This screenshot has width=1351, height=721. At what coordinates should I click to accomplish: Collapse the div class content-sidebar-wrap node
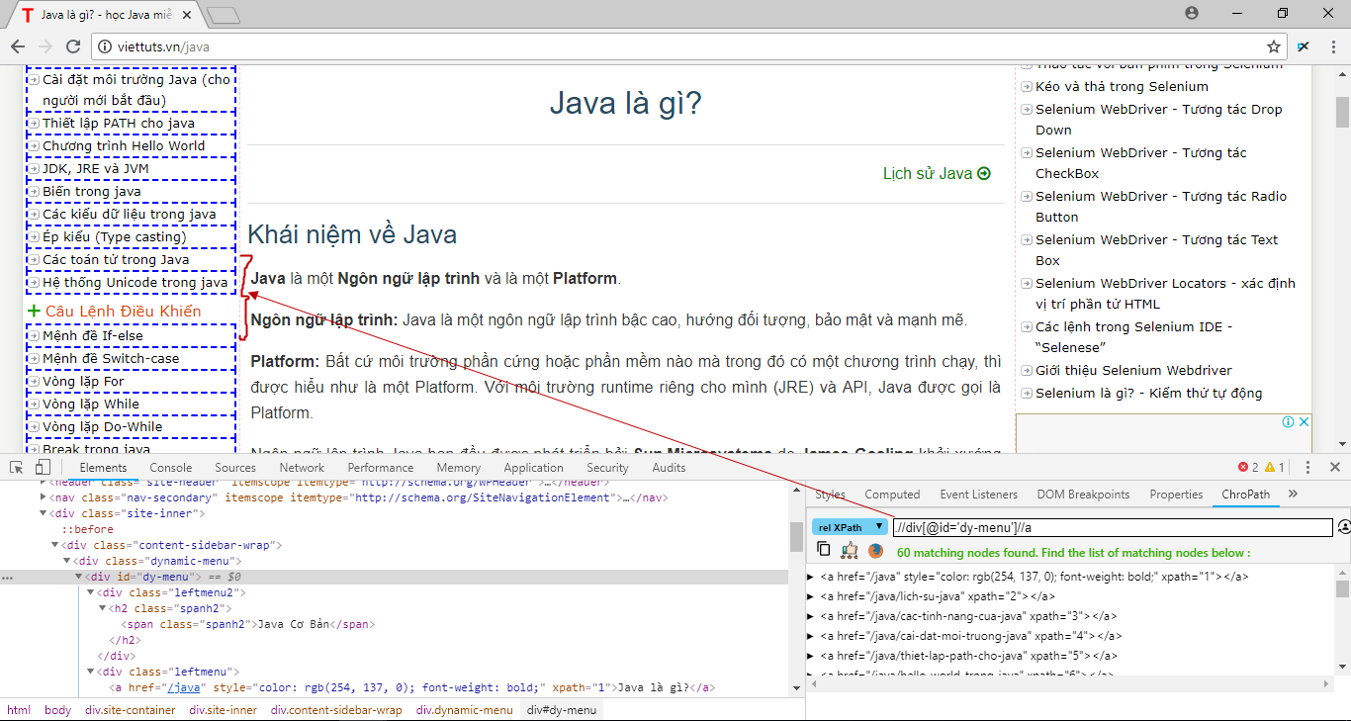[x=55, y=545]
